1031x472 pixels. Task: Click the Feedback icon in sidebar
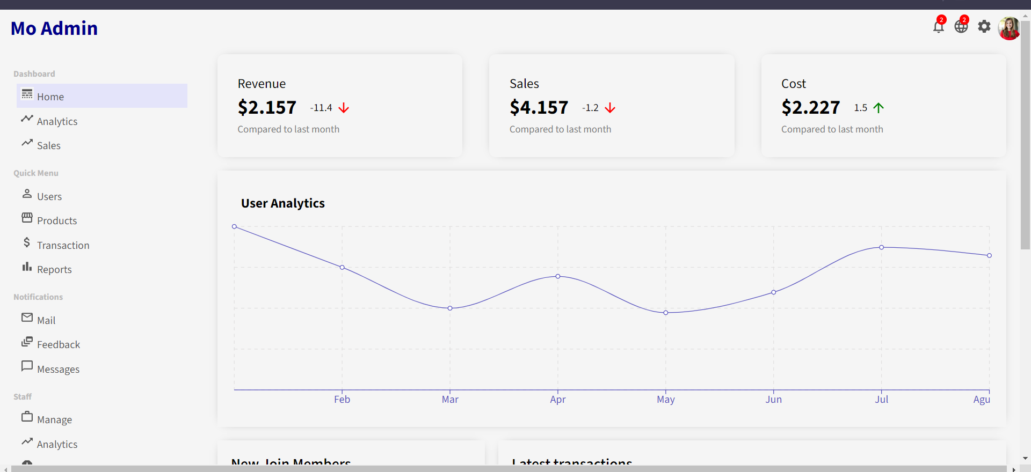tap(27, 342)
